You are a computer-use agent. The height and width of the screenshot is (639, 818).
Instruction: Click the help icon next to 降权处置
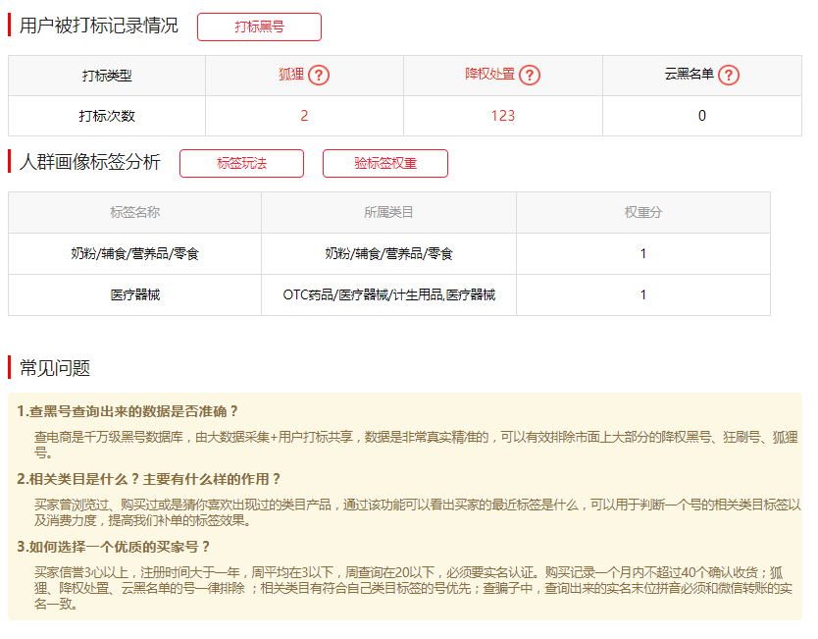pos(532,76)
